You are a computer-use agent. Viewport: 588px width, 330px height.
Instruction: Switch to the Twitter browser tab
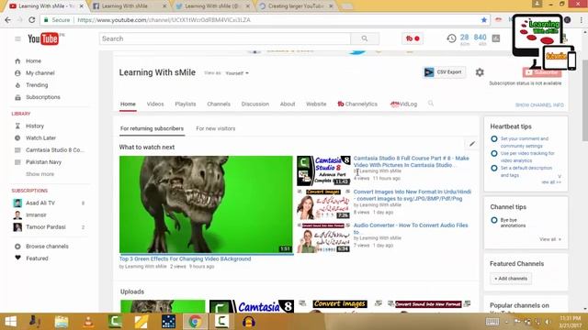pyautogui.click(x=212, y=6)
